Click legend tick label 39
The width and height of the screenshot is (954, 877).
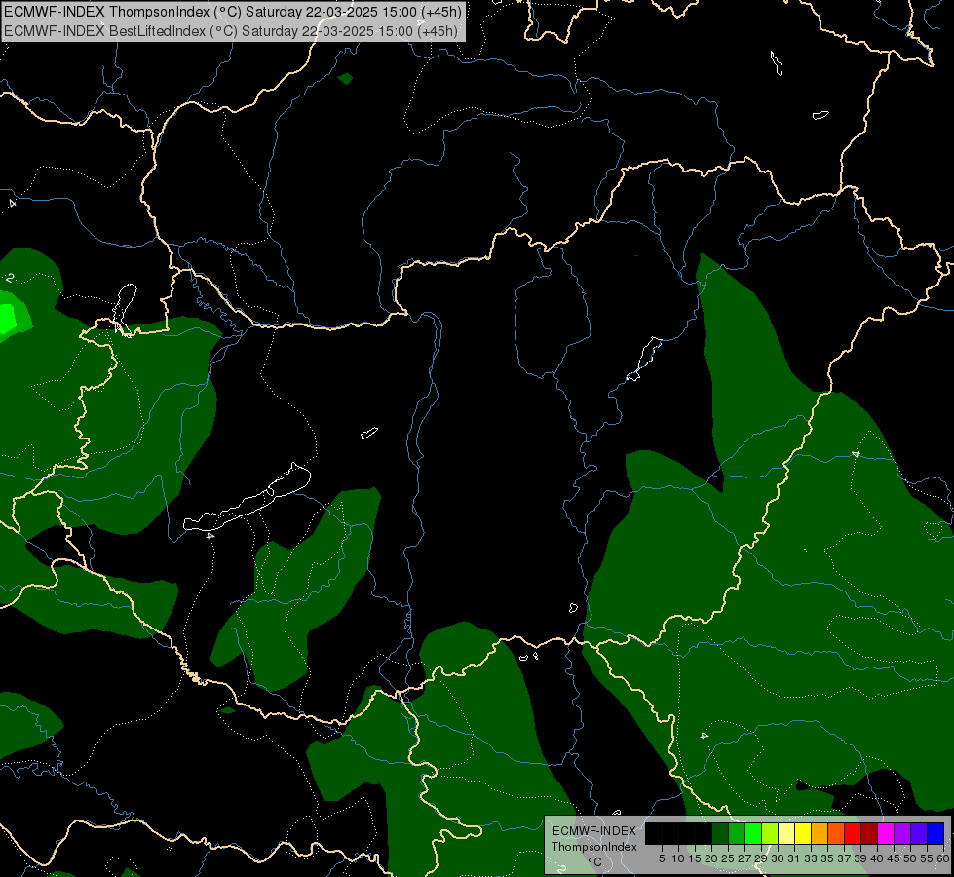click(x=859, y=858)
